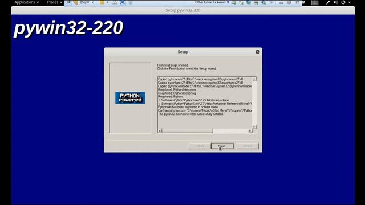Click the power icon in top panel

click(x=343, y=2)
